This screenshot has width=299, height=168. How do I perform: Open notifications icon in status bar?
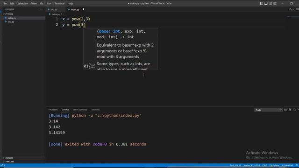click(x=297, y=165)
